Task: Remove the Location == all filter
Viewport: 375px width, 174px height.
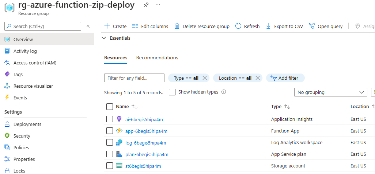Action: [257, 78]
